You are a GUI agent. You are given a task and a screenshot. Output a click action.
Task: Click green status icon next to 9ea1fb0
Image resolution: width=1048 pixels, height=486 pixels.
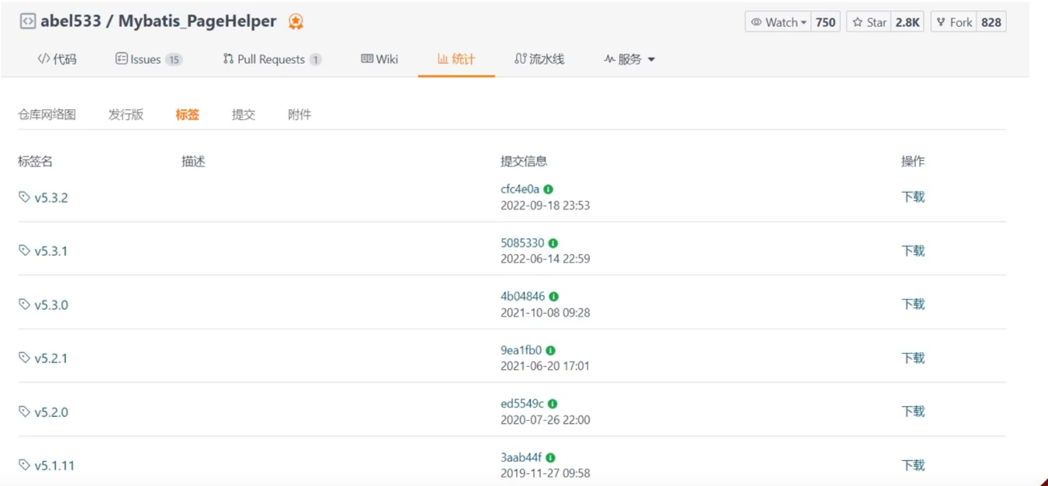pyautogui.click(x=550, y=351)
